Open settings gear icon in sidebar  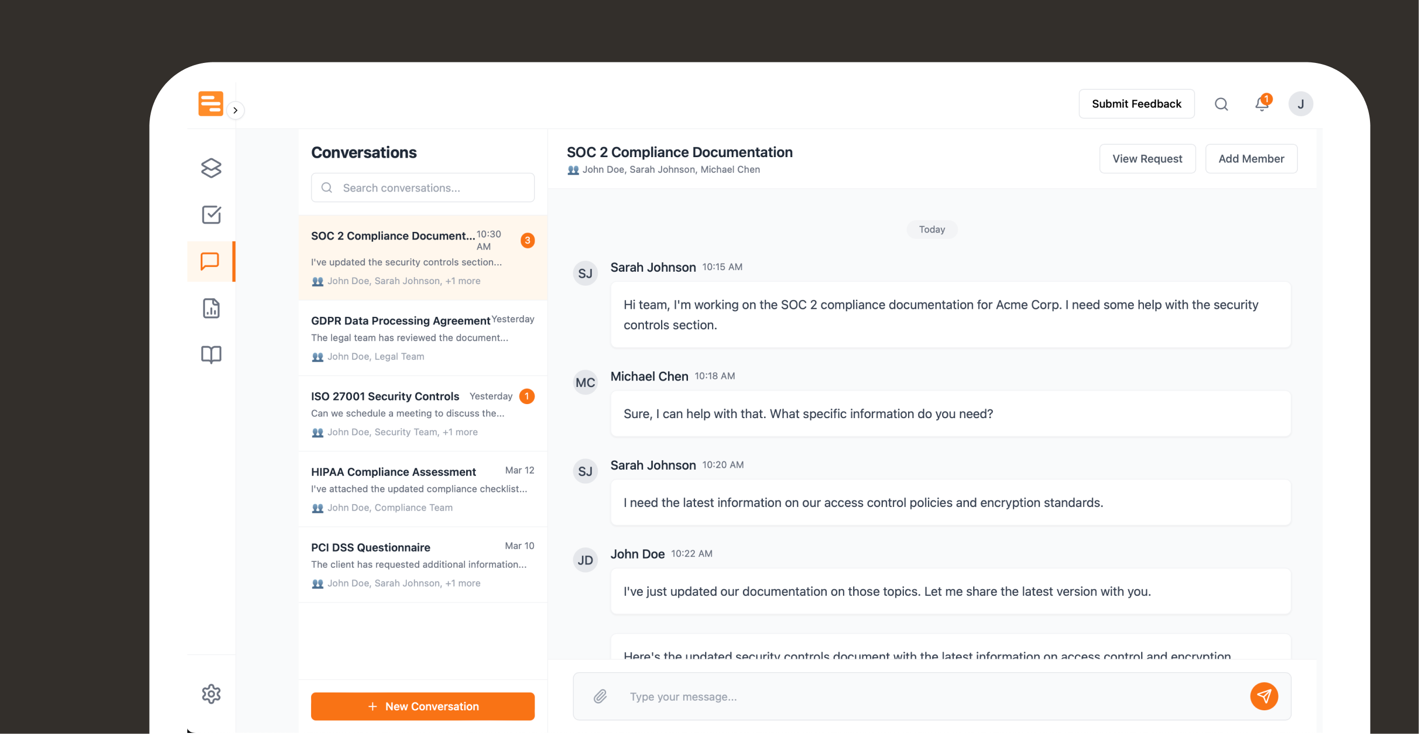point(211,694)
